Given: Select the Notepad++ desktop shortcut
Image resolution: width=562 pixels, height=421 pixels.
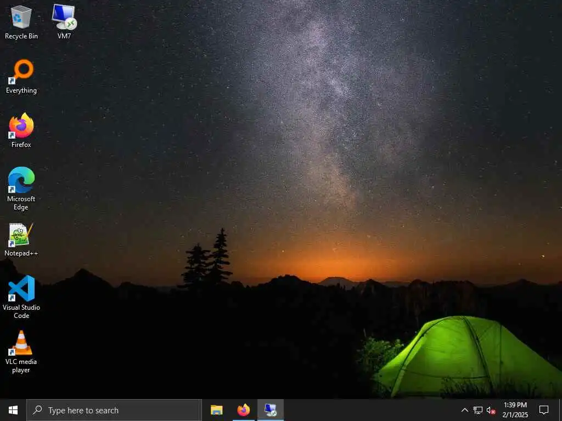Looking at the screenshot, I should pyautogui.click(x=21, y=240).
